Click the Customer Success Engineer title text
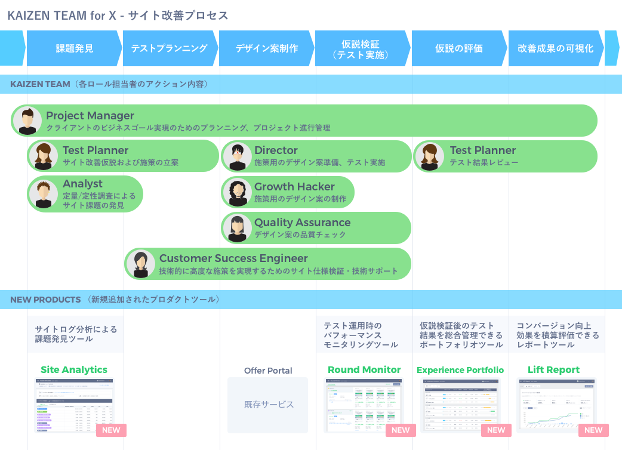 coord(233,258)
